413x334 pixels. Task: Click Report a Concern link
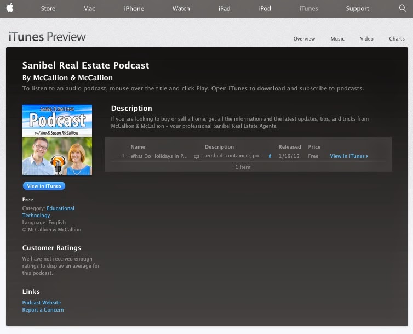[x=43, y=309]
